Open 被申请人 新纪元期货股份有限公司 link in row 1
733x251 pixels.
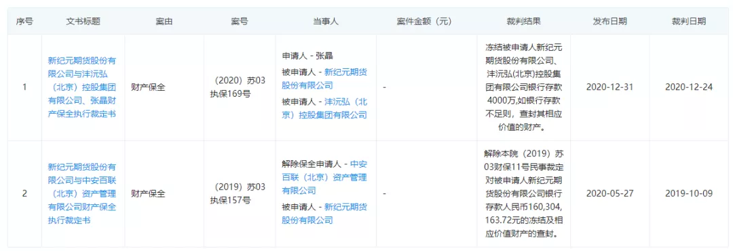[325, 78]
